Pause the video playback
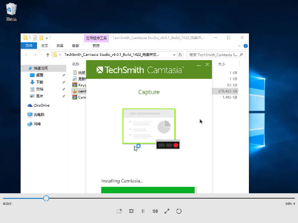The height and width of the screenshot is (223, 298). [143, 211]
